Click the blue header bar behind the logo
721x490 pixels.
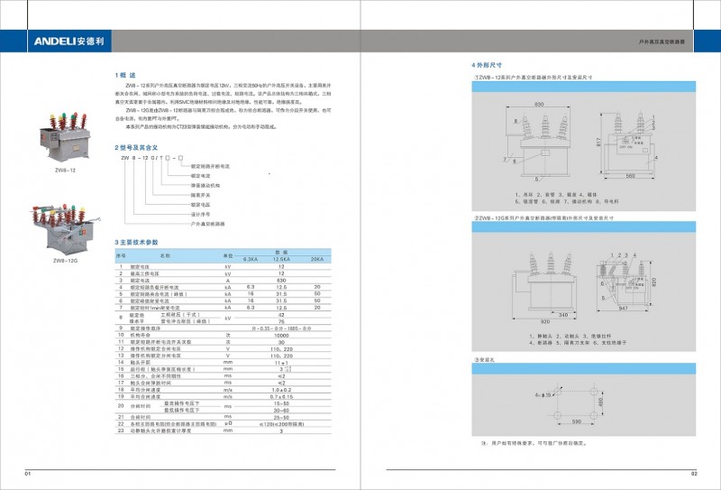pyautogui.click(x=225, y=42)
